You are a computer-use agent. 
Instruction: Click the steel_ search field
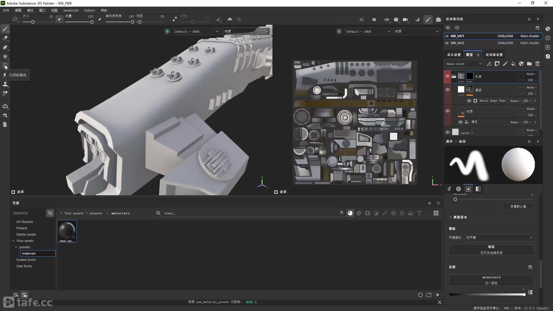coord(251,213)
